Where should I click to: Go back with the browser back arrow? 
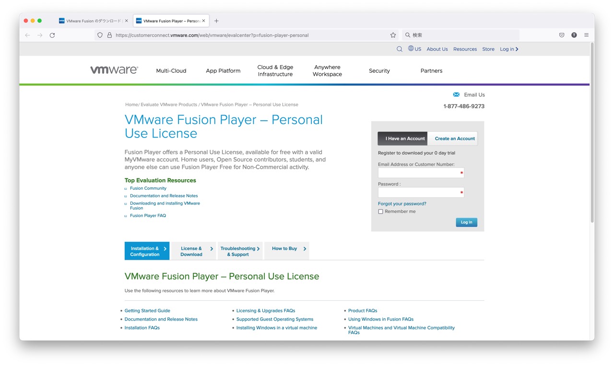click(27, 35)
